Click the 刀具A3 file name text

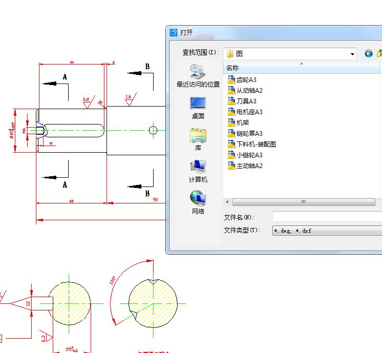coord(246,101)
